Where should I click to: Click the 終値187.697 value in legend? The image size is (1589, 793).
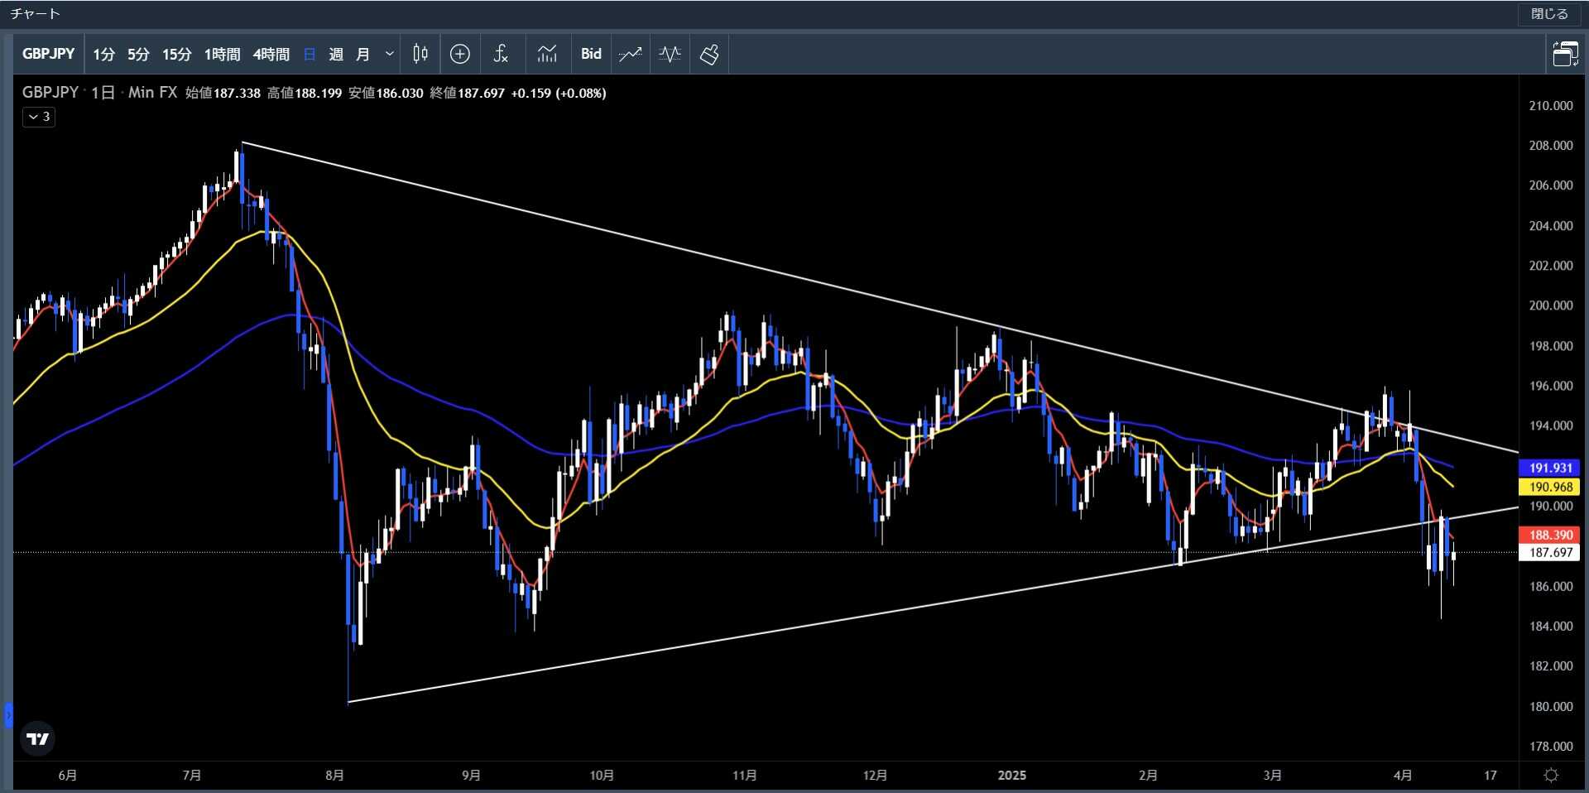click(467, 93)
